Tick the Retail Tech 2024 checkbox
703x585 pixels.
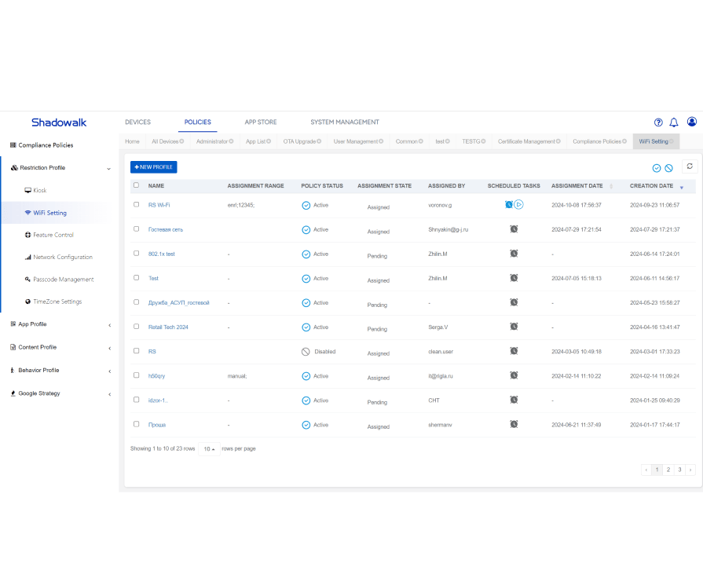point(137,327)
